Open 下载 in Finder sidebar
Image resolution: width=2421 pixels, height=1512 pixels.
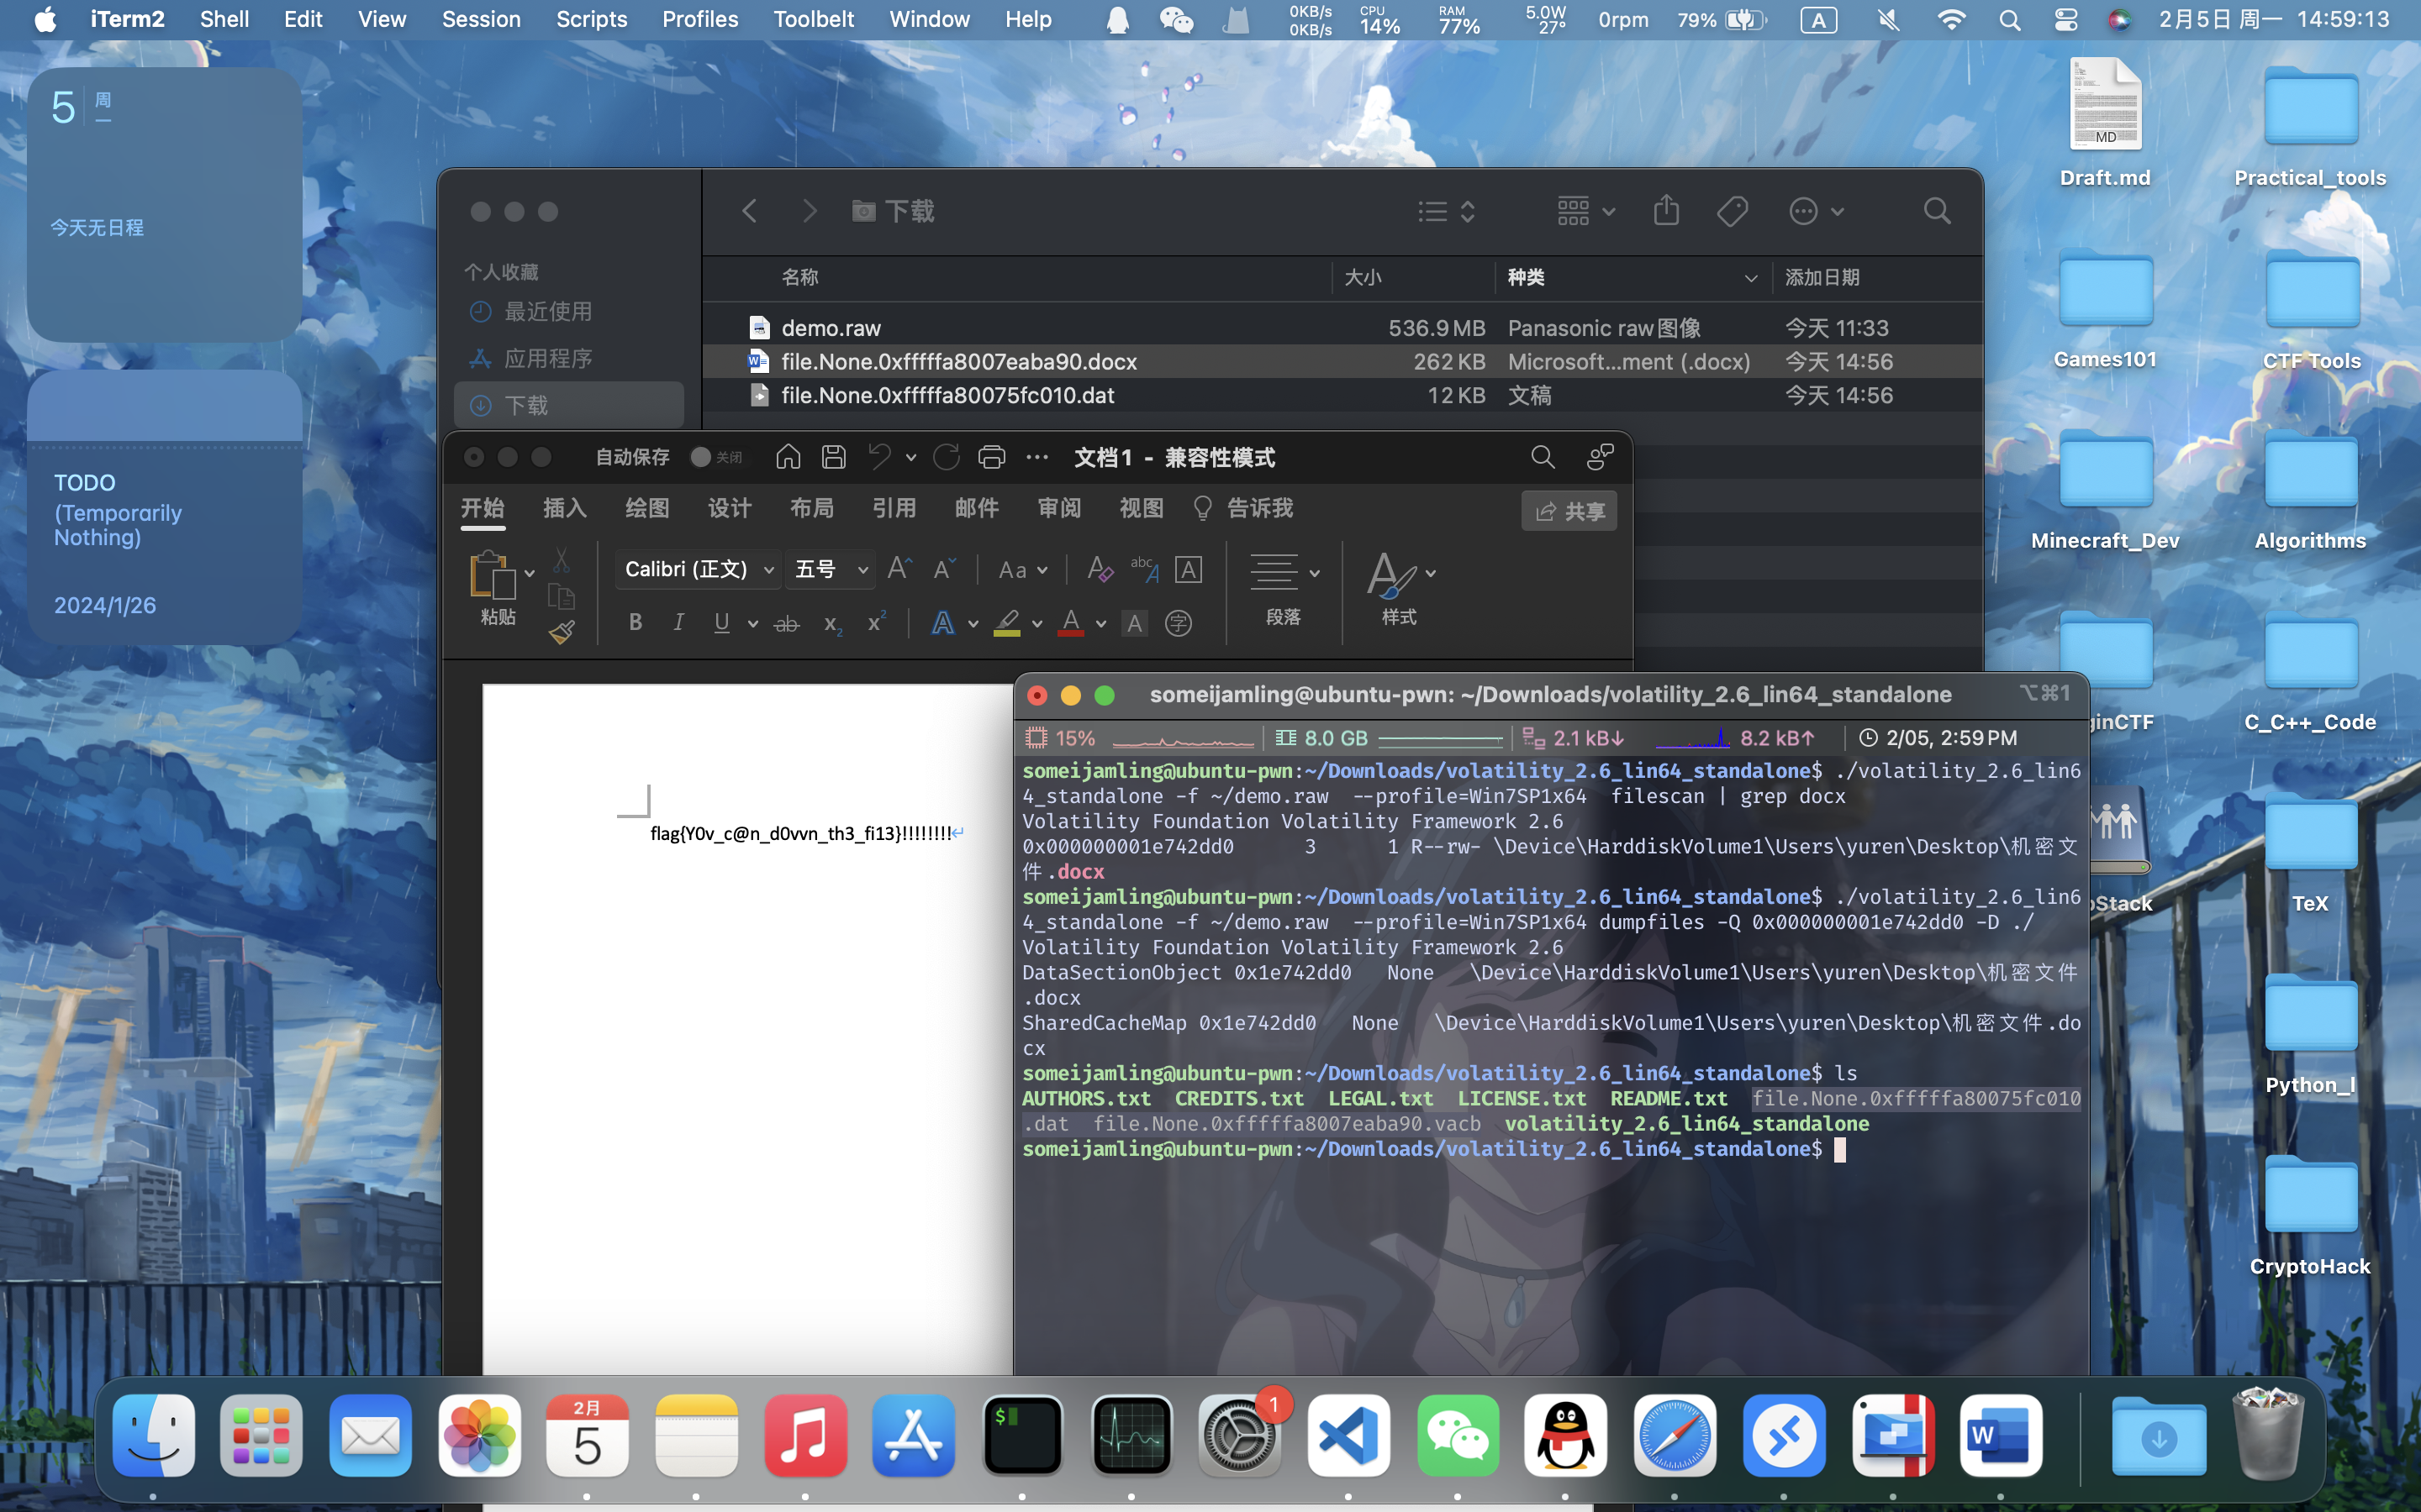click(x=526, y=405)
